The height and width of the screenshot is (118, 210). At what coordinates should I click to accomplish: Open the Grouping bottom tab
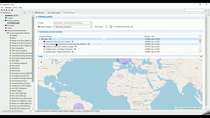click(87, 111)
